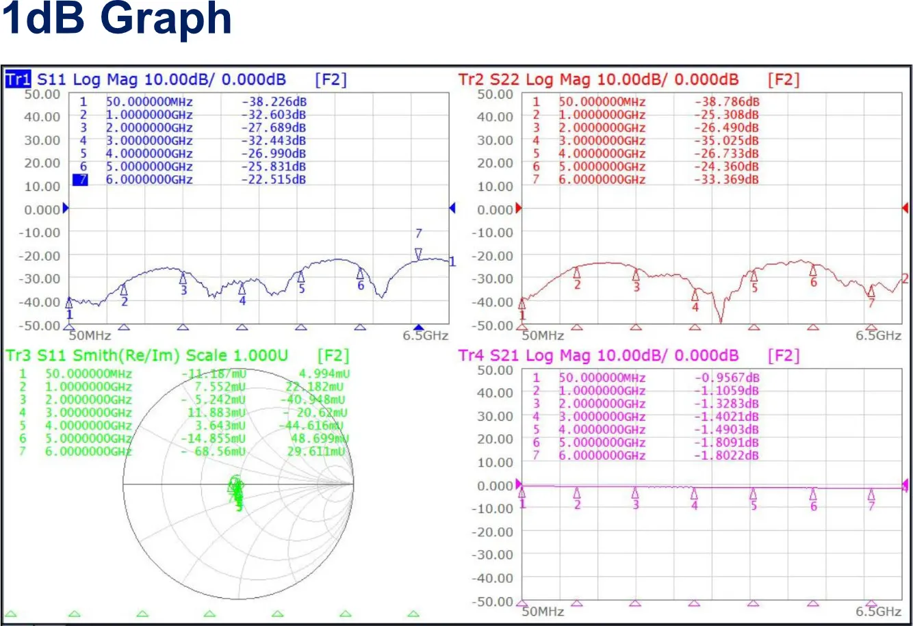
Task: Select the highlighted Tr1 trace label
Action: click(18, 79)
